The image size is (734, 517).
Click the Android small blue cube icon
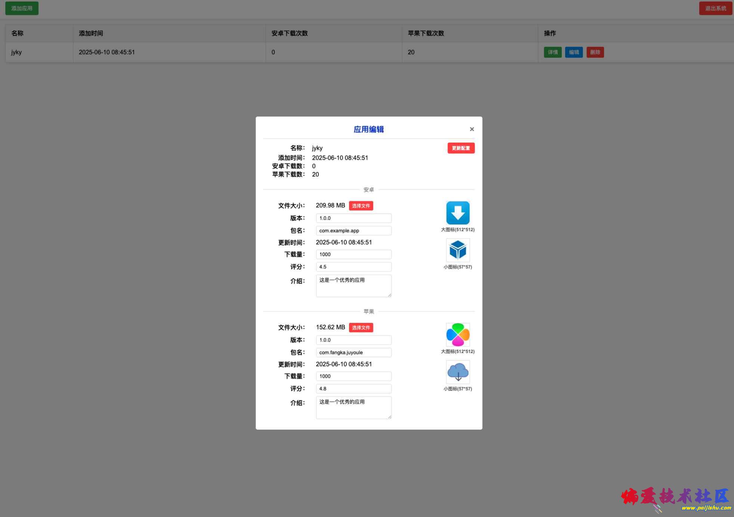tap(457, 250)
